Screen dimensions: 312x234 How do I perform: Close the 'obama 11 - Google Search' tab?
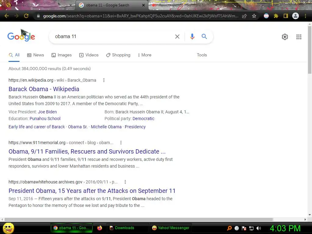(x=144, y=5)
